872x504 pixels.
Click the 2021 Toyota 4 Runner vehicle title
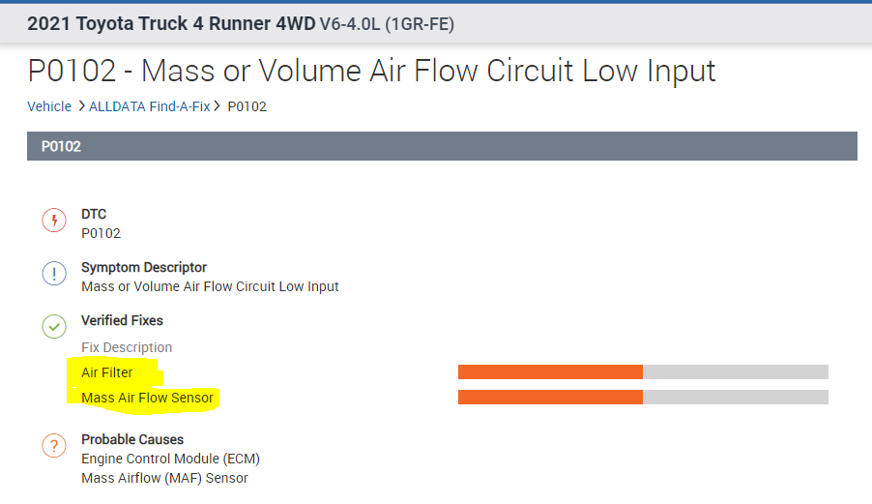240,24
